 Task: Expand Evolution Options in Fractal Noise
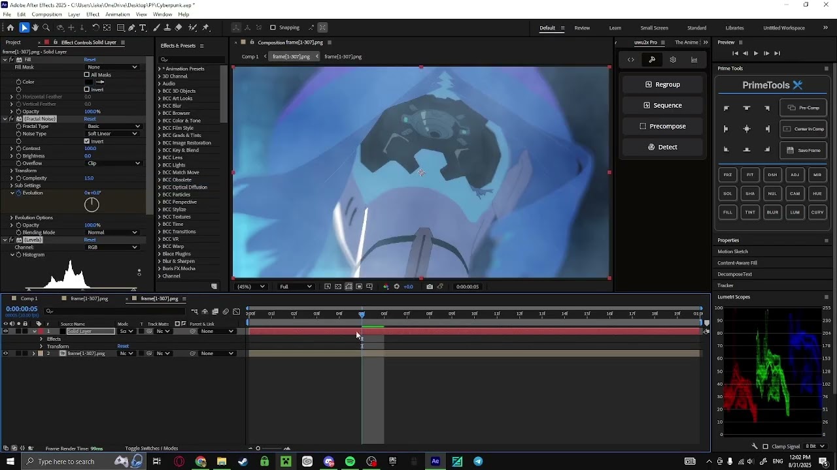12,217
